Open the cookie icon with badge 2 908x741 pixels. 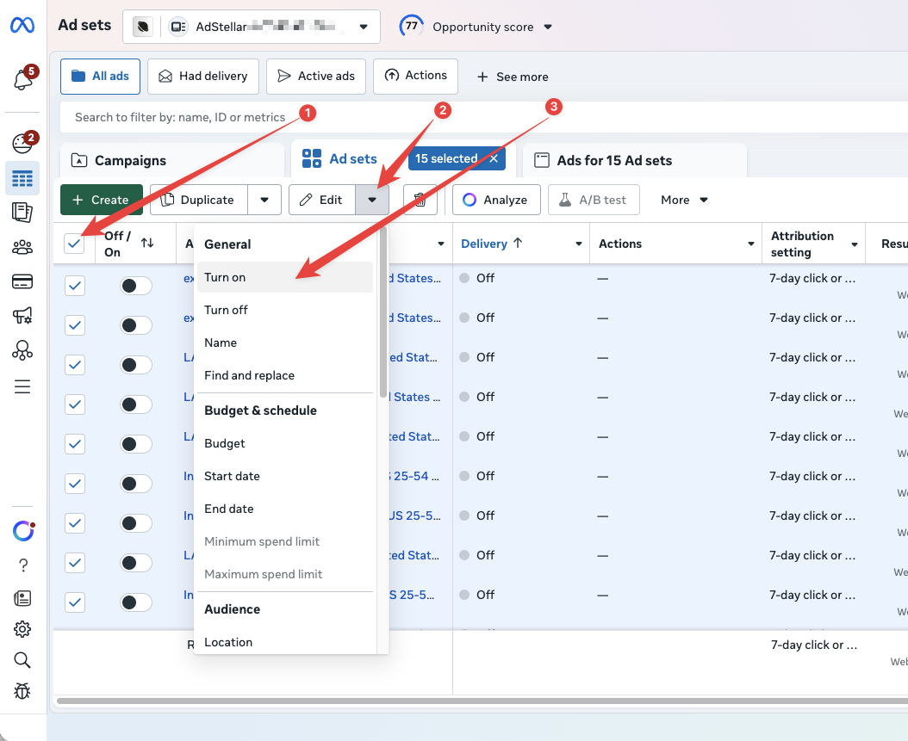[22, 142]
